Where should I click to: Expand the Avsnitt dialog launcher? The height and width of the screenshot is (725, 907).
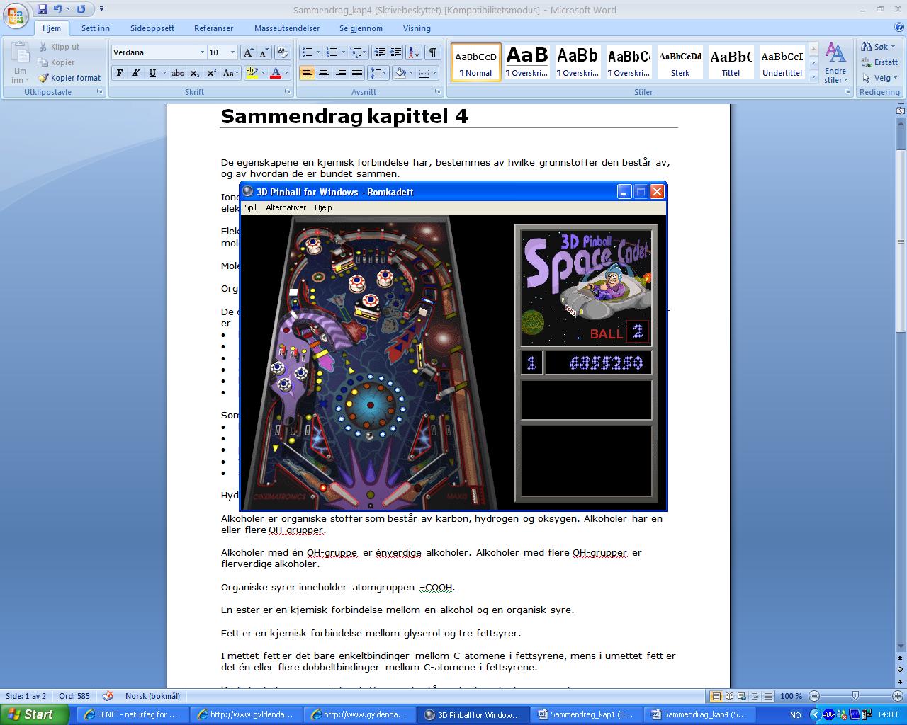[x=439, y=92]
